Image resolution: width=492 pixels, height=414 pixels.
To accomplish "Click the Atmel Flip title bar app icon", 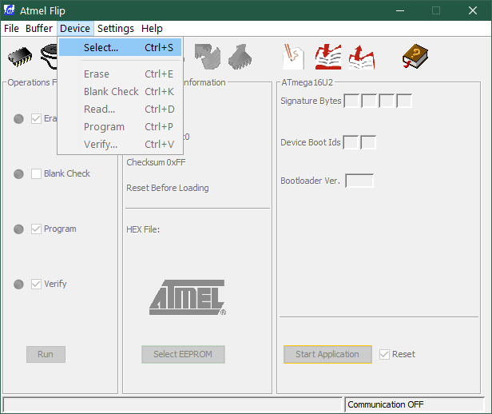I will coord(9,10).
